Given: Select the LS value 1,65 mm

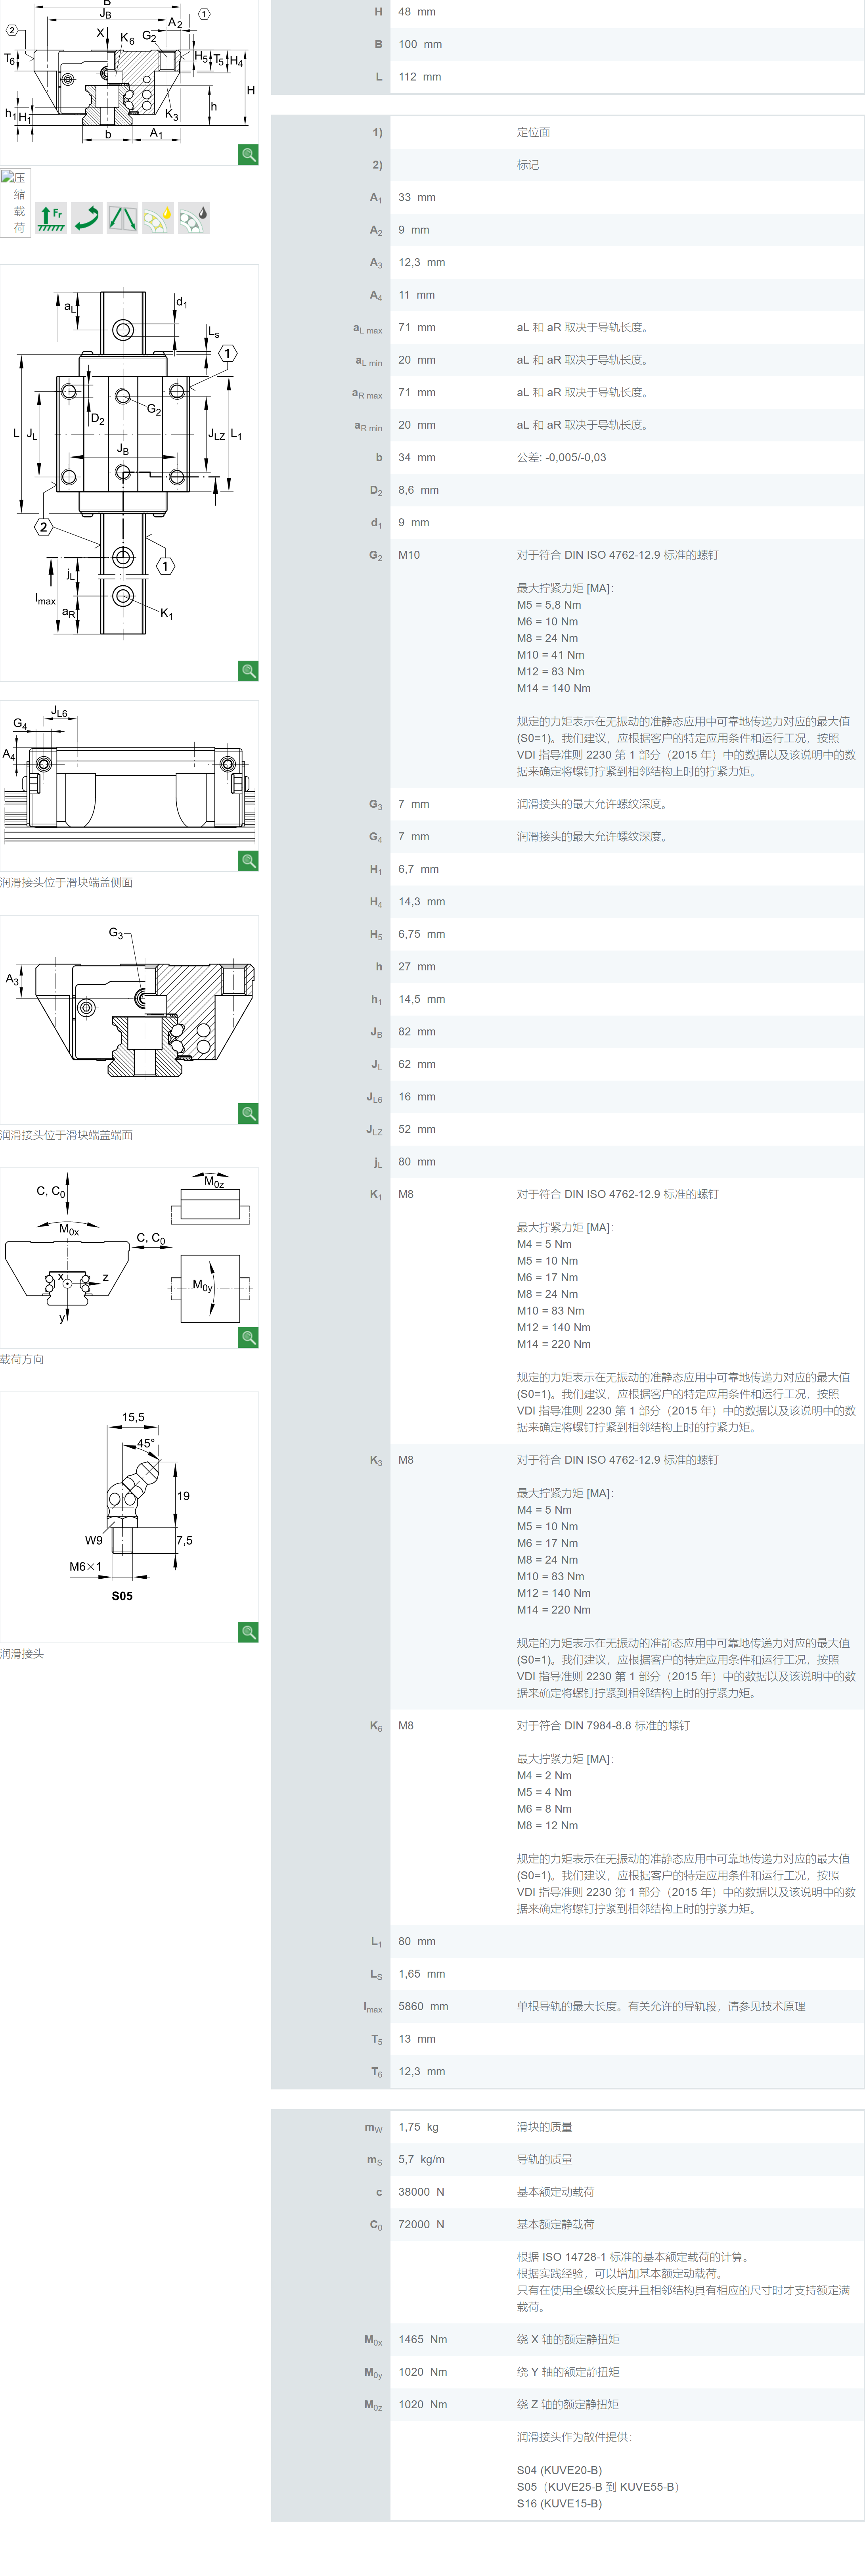Looking at the screenshot, I should pos(422,1974).
